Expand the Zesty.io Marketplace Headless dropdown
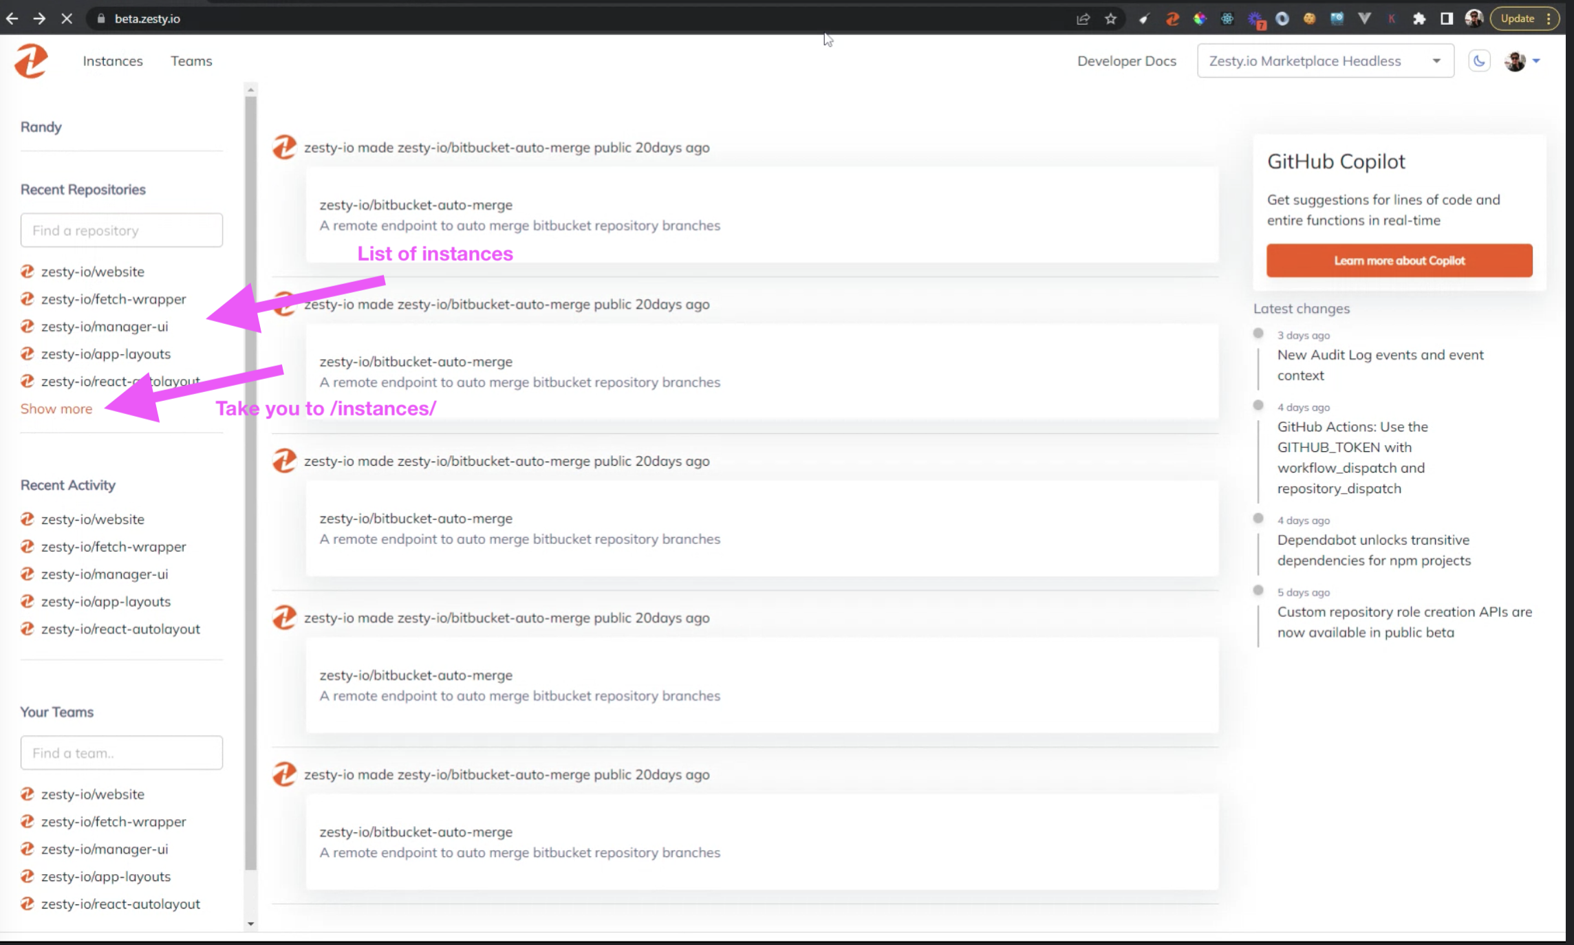Screen dimensions: 1574x945 click(x=1436, y=61)
